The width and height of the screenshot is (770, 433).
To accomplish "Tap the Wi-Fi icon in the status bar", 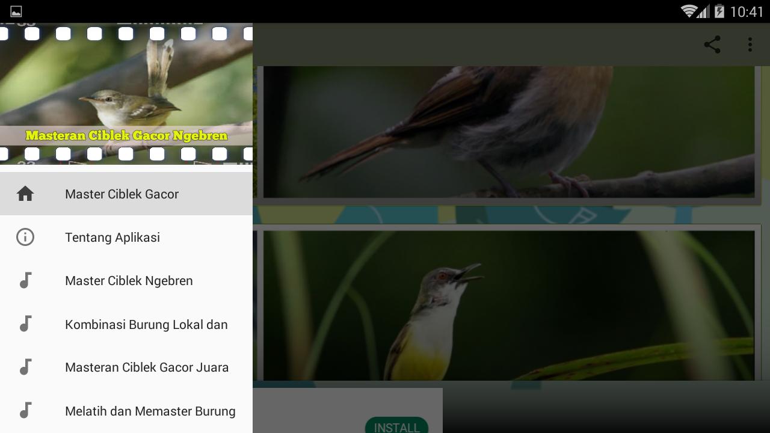I will pyautogui.click(x=689, y=11).
